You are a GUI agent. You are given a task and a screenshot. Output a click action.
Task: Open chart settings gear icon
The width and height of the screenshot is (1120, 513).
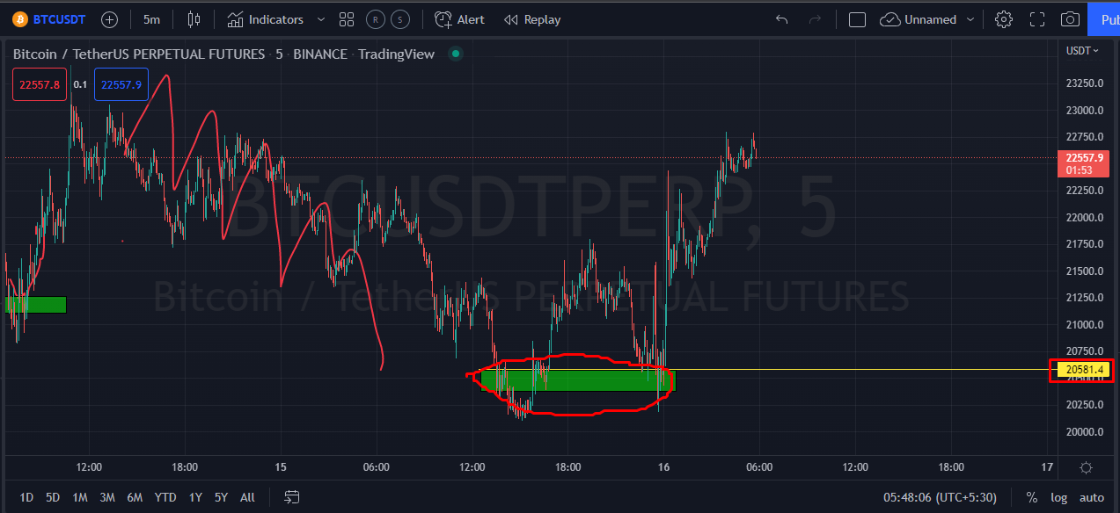pyautogui.click(x=1003, y=19)
